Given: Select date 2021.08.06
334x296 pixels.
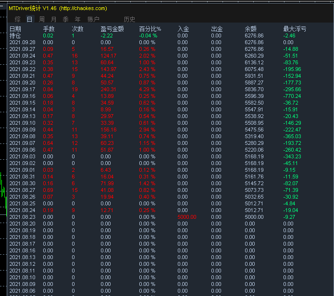Looking at the screenshot, I should [23, 291].
